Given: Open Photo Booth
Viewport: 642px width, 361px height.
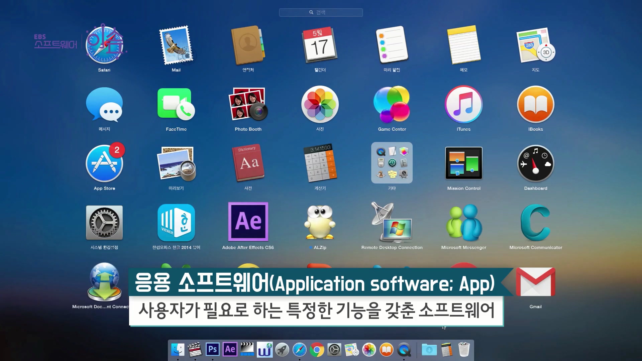Looking at the screenshot, I should 248,104.
